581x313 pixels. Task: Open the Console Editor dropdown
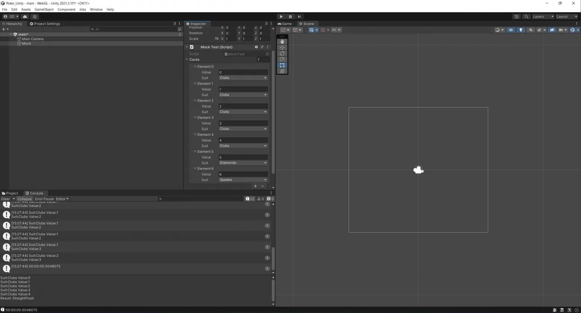62,199
